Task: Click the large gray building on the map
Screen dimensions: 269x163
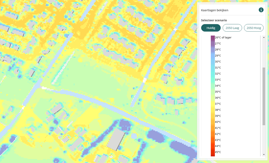Action: coord(116,139)
